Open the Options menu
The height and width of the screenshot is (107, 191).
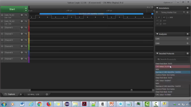pos(168,3)
